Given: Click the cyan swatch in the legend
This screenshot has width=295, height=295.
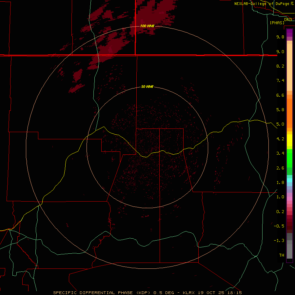Looking at the screenshot, I should (x=289, y=180).
